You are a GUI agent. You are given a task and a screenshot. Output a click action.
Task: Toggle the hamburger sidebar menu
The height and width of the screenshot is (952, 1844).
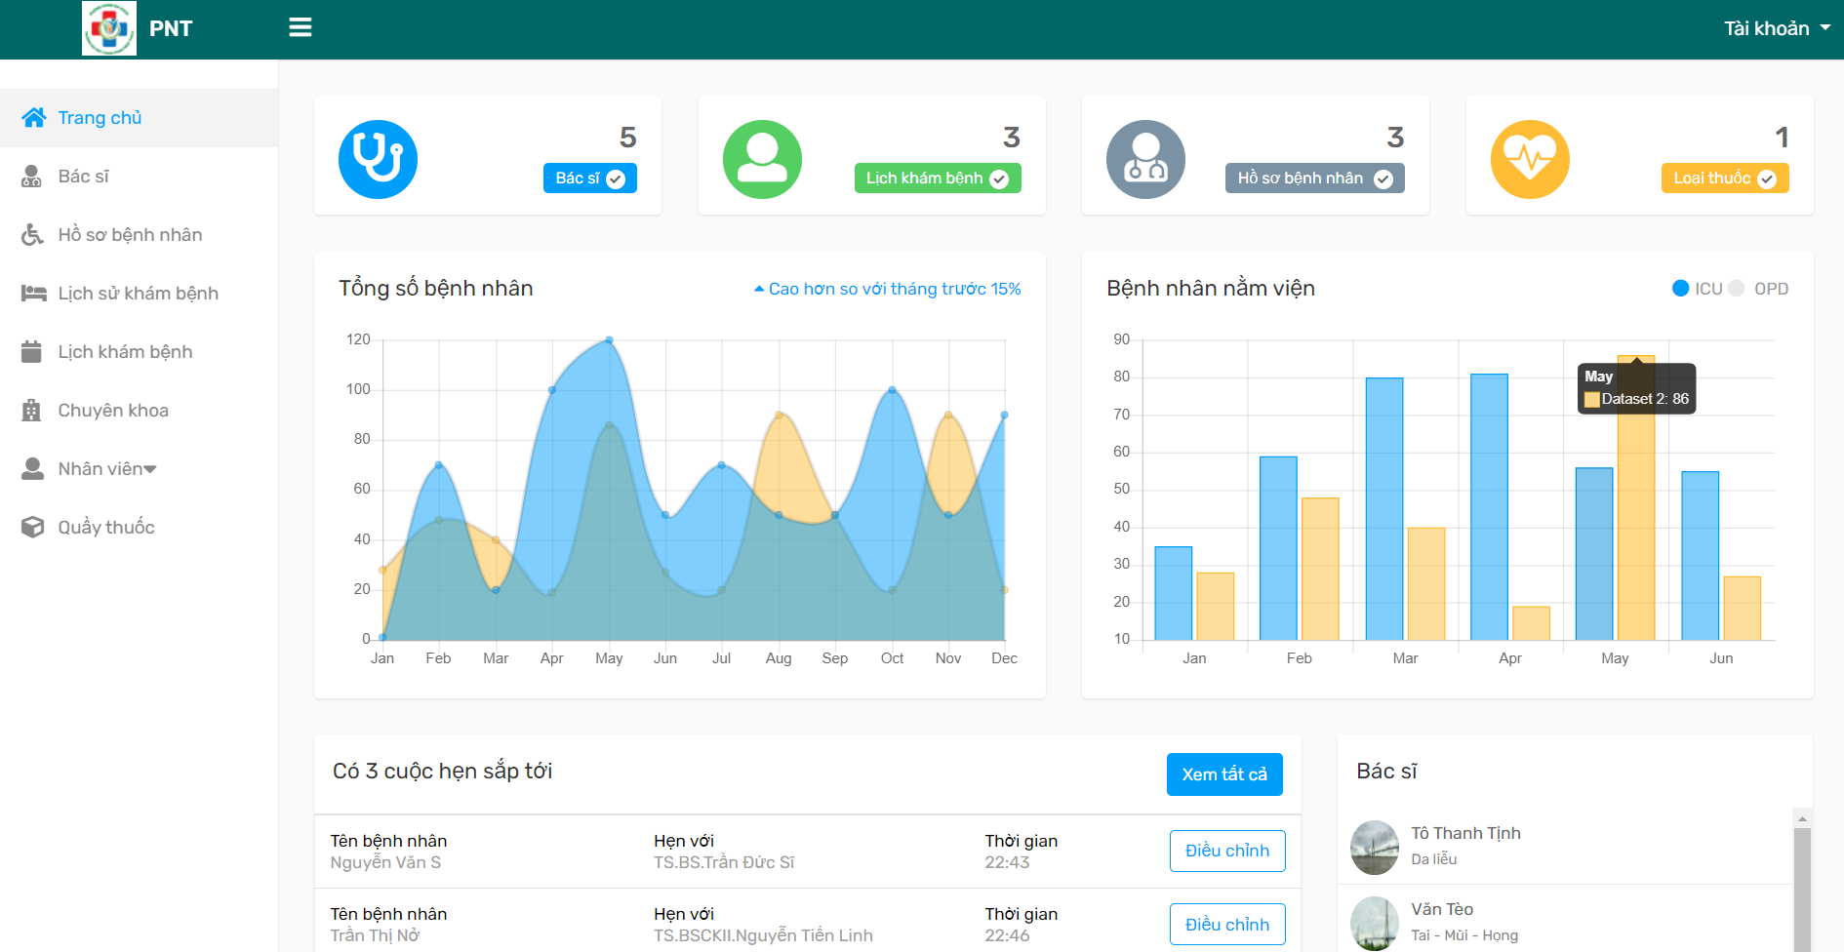pos(301,27)
